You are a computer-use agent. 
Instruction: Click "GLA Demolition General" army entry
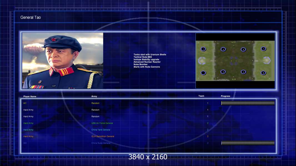(x=103, y=136)
